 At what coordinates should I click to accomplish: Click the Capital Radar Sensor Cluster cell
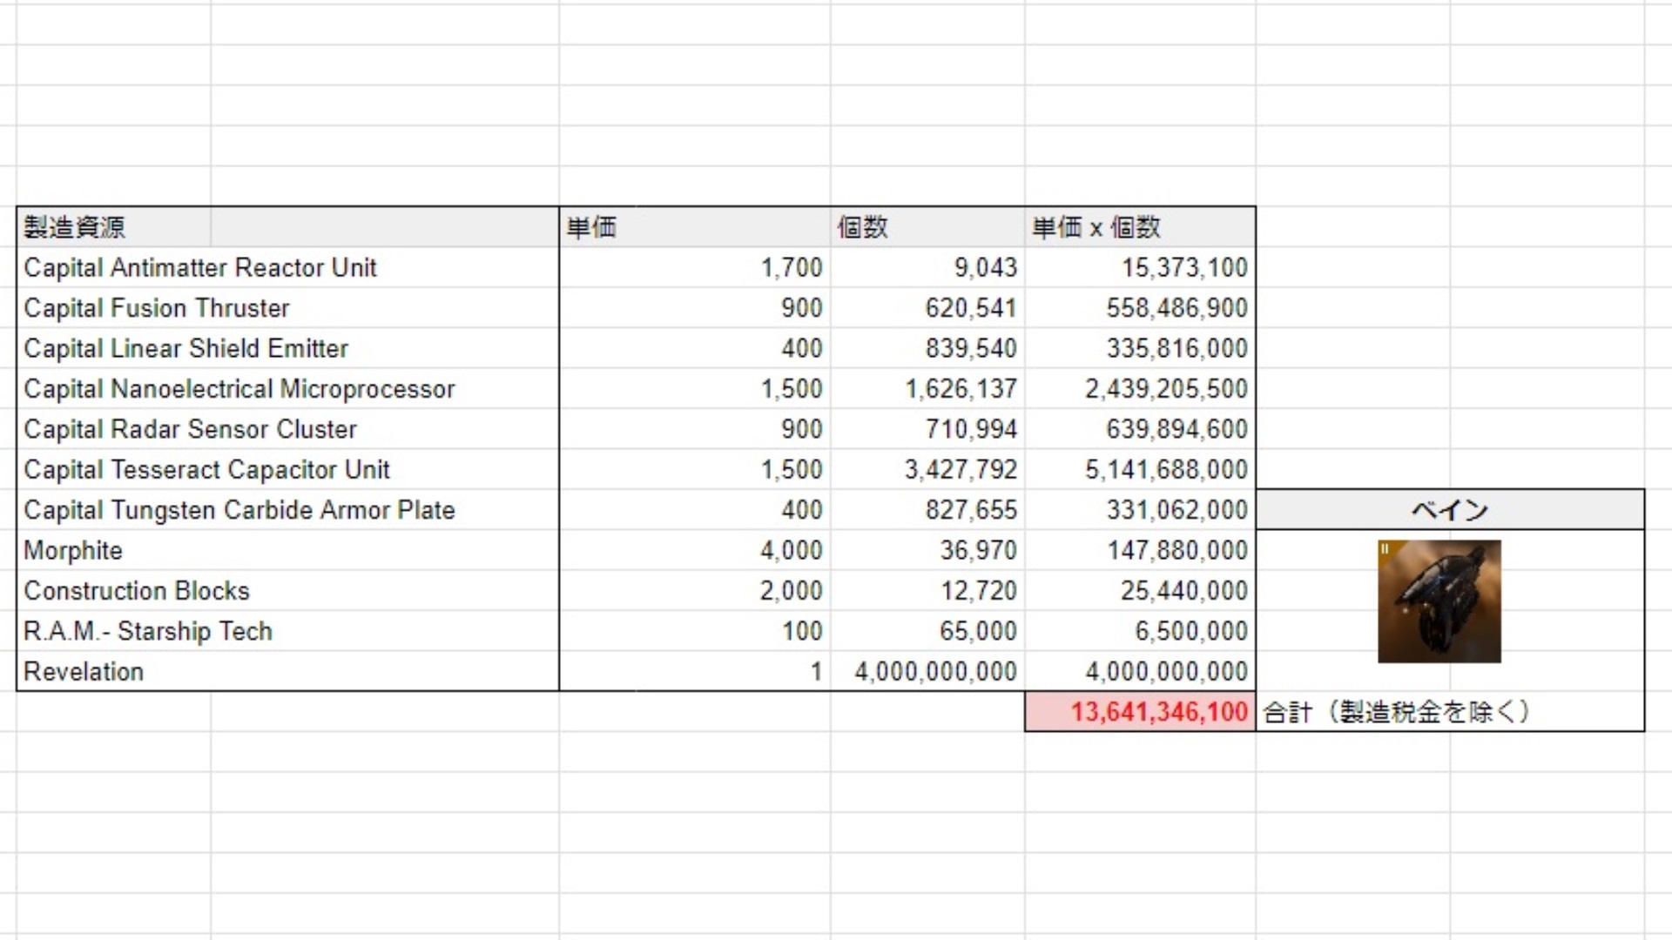point(287,429)
